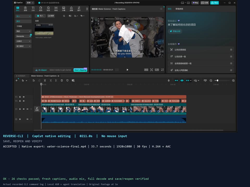The height and width of the screenshot is (187, 250).
Task: Start voiceover recording with microphone icon
Action: [169, 81]
